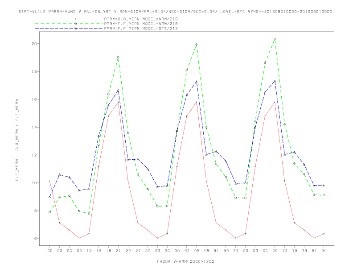This screenshot has height=273, width=353.
Task: Click red observed plus marker at hour 57
Action: pos(236,238)
